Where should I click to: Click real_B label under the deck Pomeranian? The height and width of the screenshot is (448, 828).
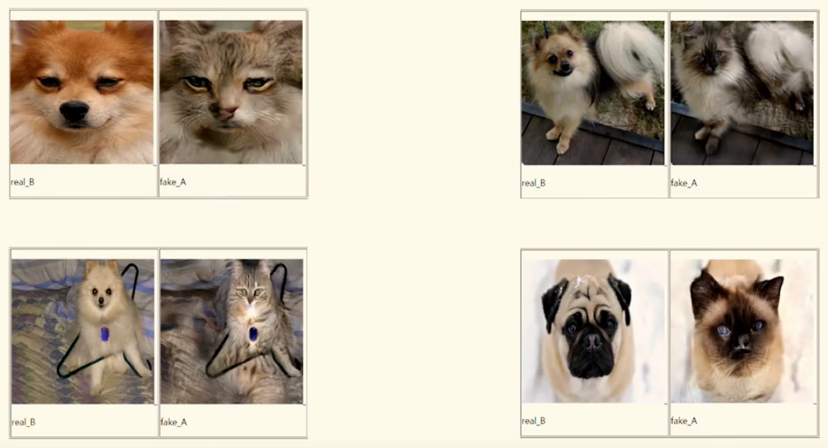(x=534, y=183)
